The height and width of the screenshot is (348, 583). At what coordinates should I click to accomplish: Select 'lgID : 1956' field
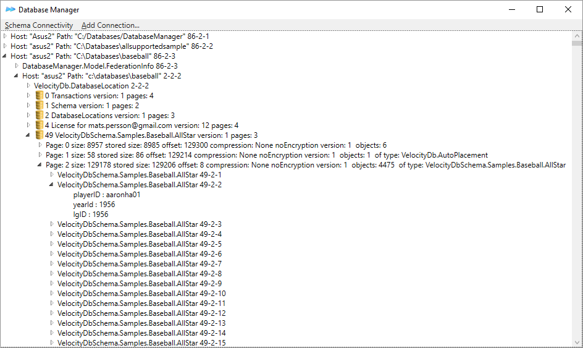point(91,214)
